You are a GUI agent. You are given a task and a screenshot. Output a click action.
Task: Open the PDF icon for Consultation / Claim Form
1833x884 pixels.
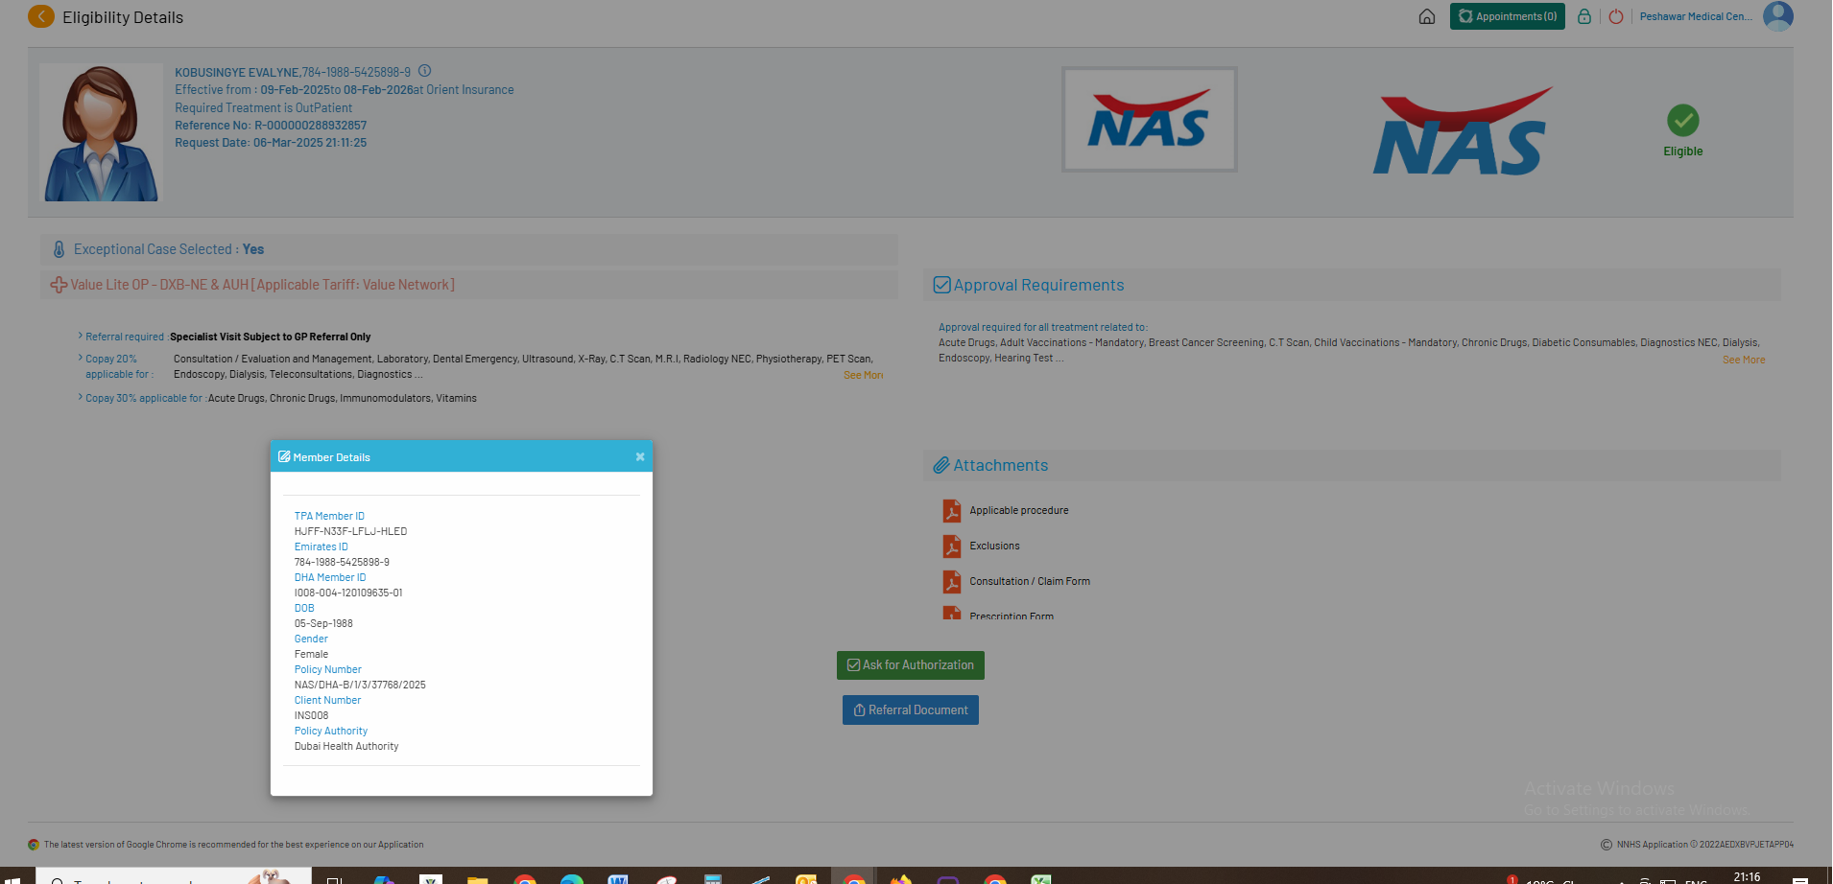[x=952, y=582]
